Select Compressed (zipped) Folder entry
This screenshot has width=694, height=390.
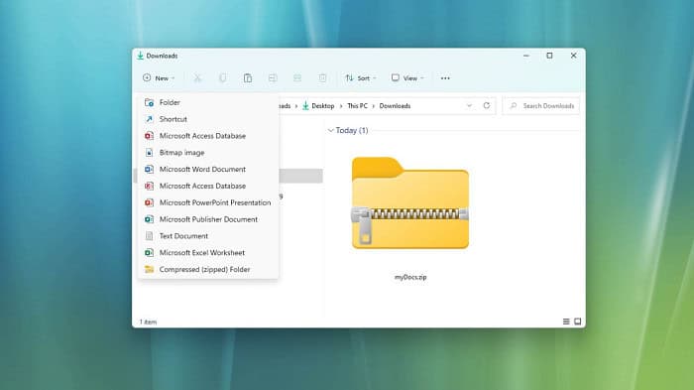(x=208, y=270)
